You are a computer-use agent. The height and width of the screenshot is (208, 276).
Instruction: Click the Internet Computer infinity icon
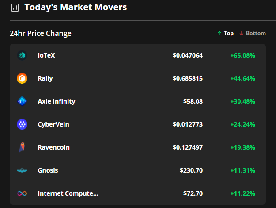click(x=22, y=193)
